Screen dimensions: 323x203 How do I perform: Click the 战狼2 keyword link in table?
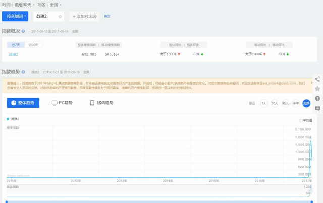pos(13,54)
